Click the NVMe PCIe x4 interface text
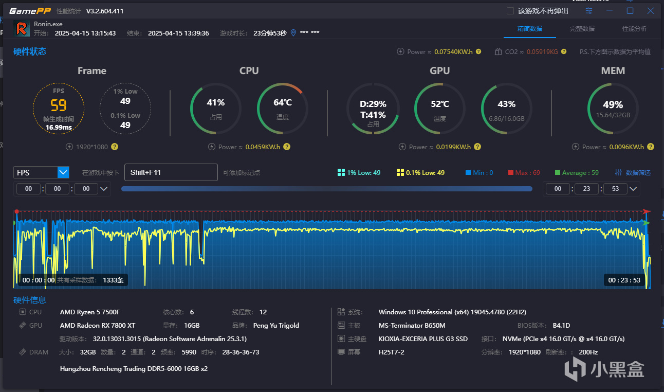Viewport: 664px width, 392px height. [563, 338]
